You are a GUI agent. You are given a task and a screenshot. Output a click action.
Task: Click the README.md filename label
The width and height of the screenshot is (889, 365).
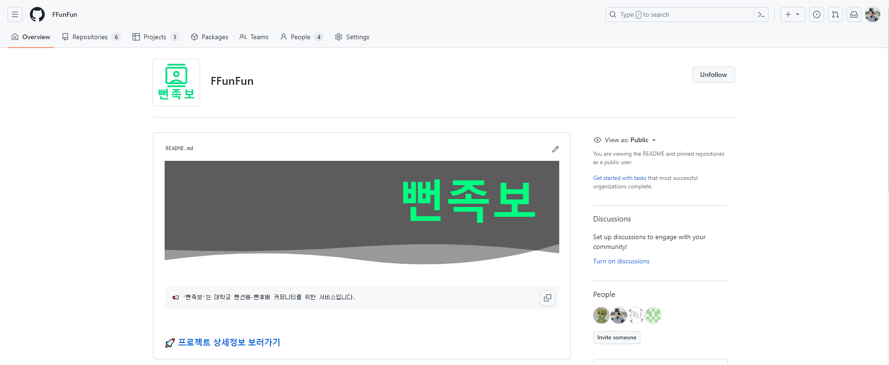point(179,148)
